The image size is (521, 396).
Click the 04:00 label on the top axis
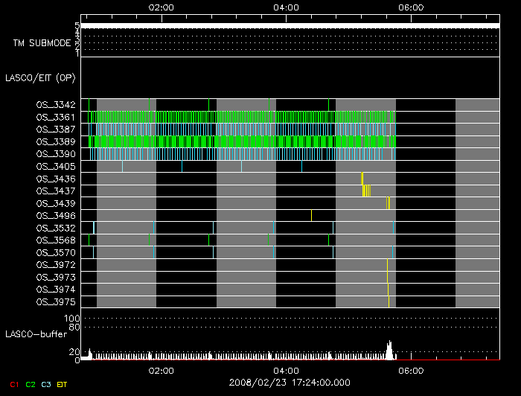(286, 7)
